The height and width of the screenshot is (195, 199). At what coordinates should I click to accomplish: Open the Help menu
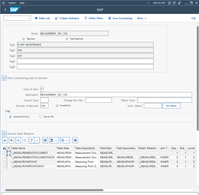point(22,3)
